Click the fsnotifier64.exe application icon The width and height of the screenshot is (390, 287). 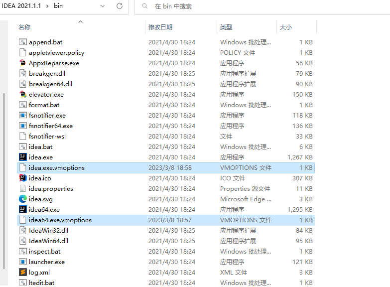coord(22,126)
